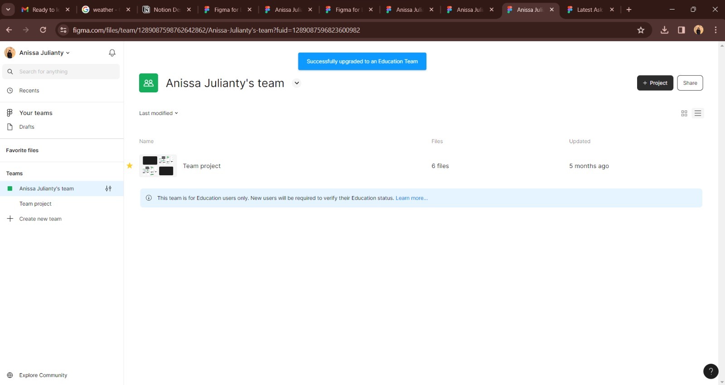Click the 5 months ago cell
This screenshot has width=725, height=385.
(x=589, y=166)
